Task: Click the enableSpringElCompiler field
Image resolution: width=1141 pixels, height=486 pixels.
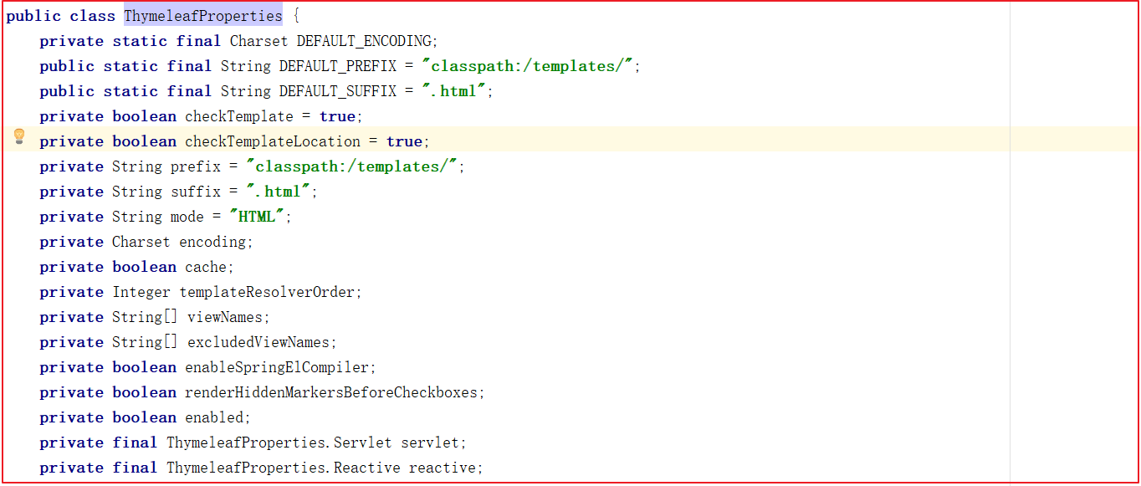Action: click(x=278, y=367)
